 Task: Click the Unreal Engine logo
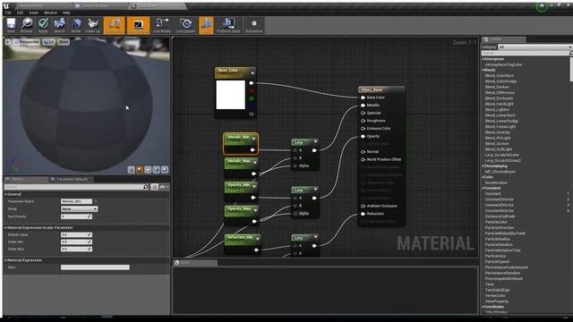click(x=6, y=6)
